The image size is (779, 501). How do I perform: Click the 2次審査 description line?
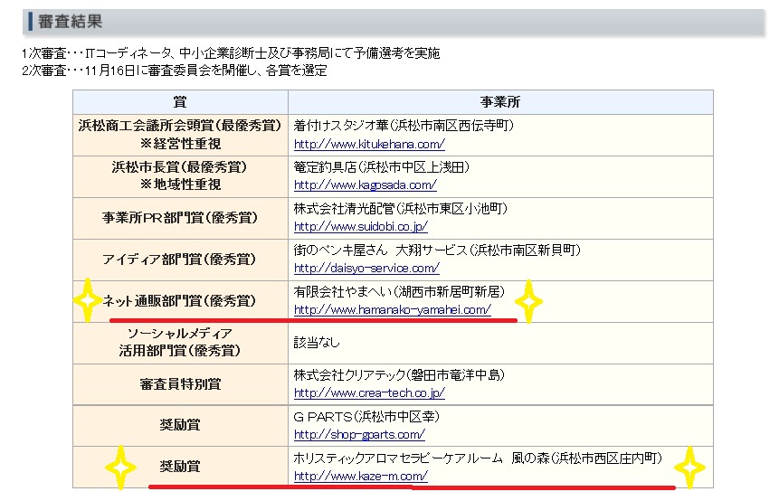pyautogui.click(x=175, y=71)
